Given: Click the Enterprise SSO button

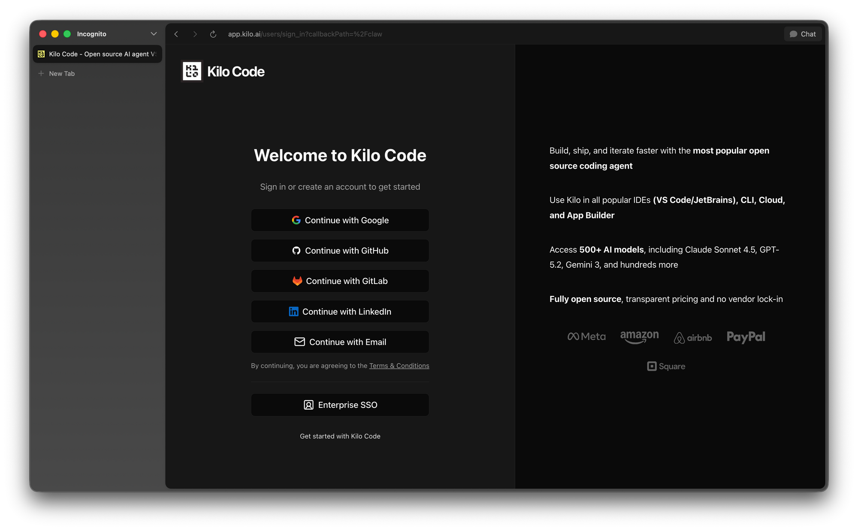Looking at the screenshot, I should pos(340,405).
